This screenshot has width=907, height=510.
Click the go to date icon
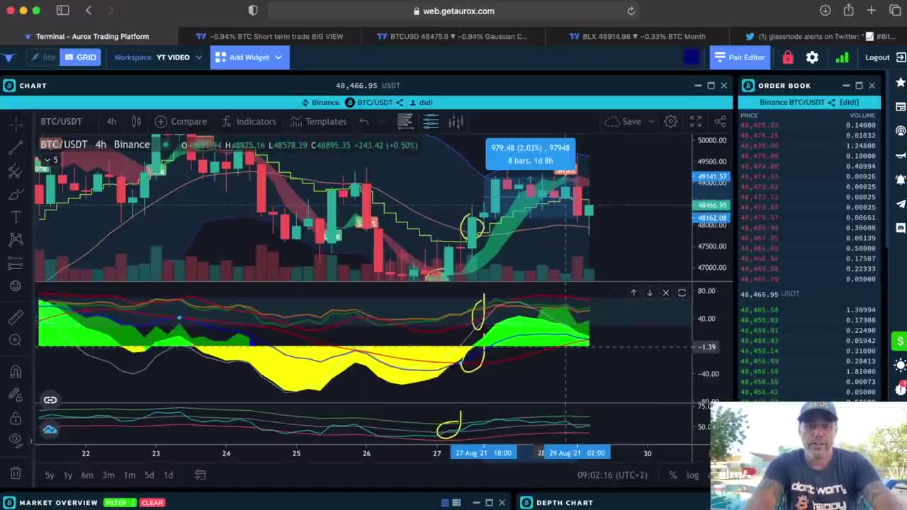tap(200, 475)
